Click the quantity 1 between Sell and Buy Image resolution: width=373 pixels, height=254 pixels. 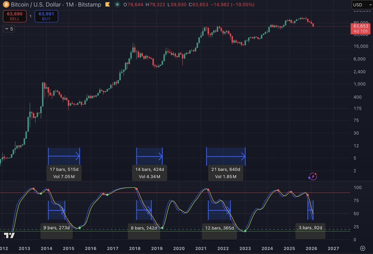(30, 16)
